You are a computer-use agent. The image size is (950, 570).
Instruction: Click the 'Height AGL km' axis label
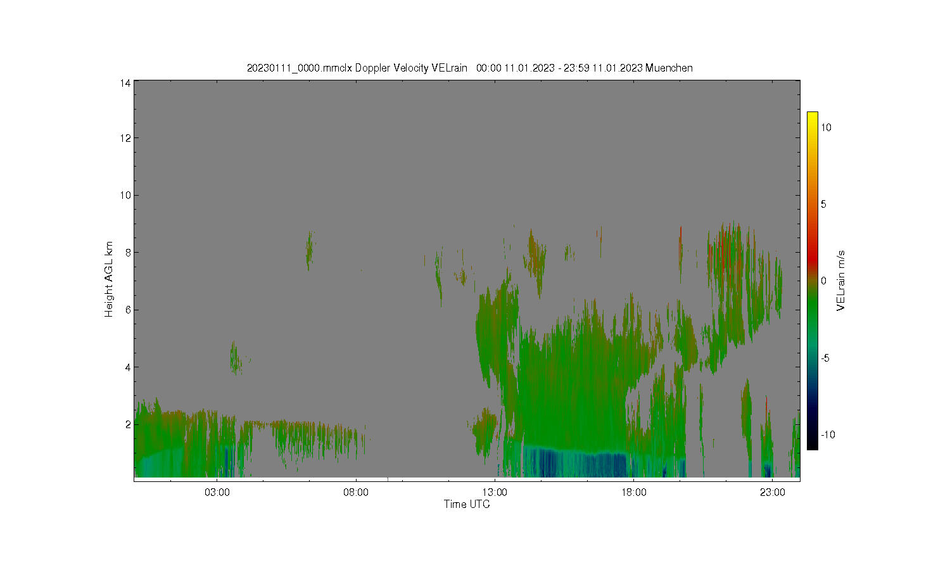click(109, 279)
